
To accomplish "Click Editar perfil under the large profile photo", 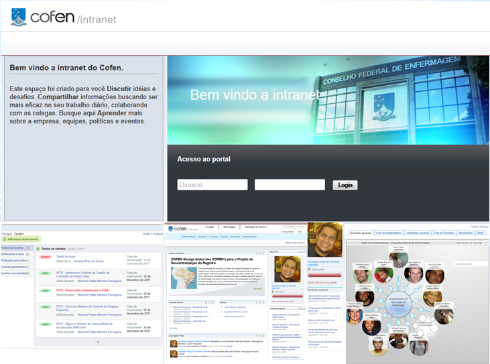I will (x=318, y=269).
